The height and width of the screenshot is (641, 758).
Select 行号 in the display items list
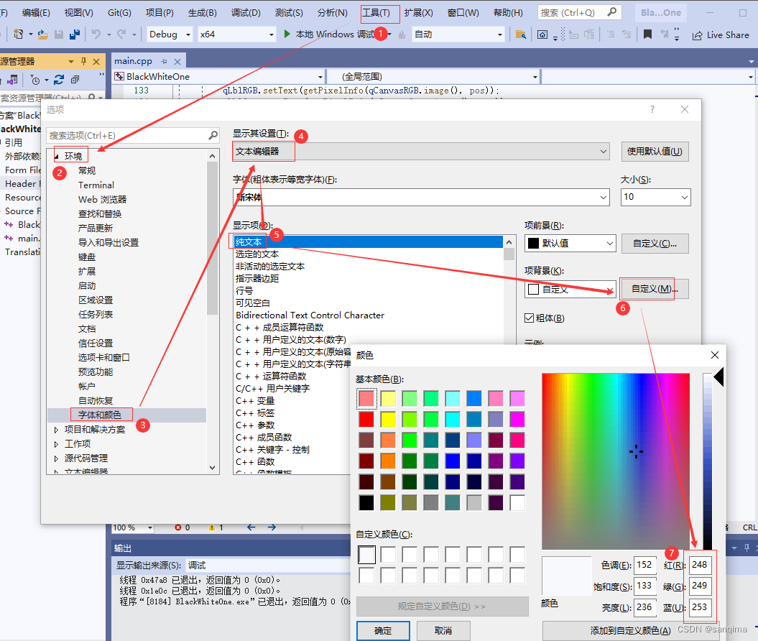(x=244, y=290)
